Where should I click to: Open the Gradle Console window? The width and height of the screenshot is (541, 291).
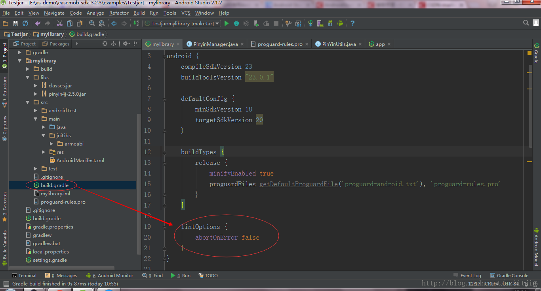pyautogui.click(x=509, y=276)
